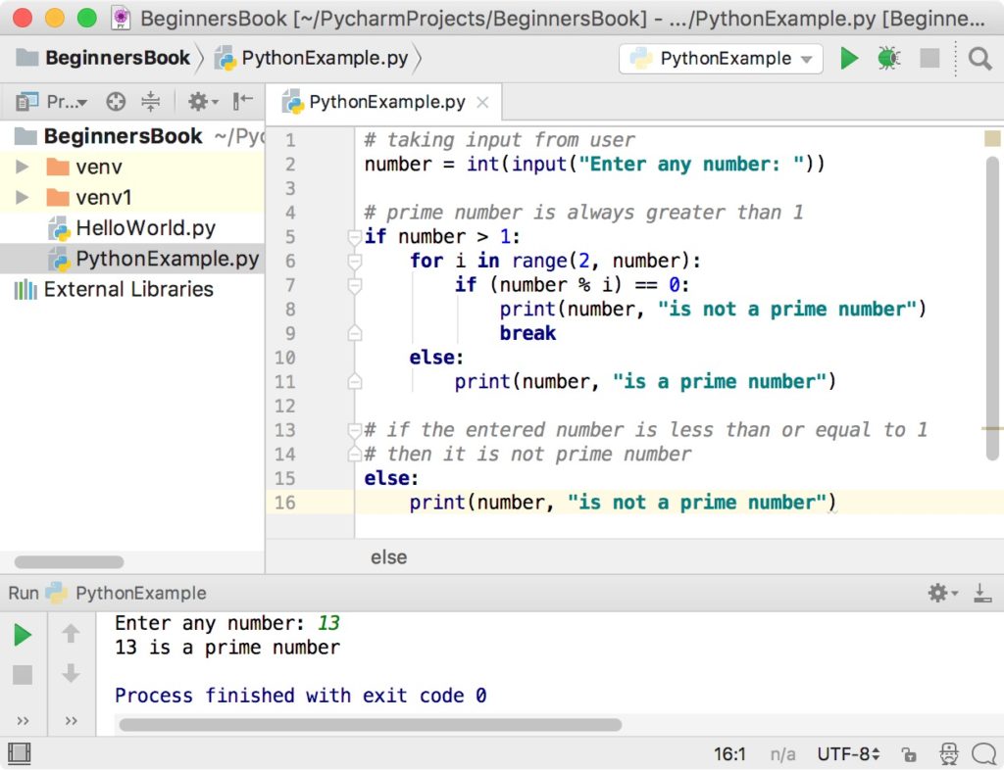The height and width of the screenshot is (770, 1004).
Task: Click line number 1 in the gutter
Action: coord(290,140)
